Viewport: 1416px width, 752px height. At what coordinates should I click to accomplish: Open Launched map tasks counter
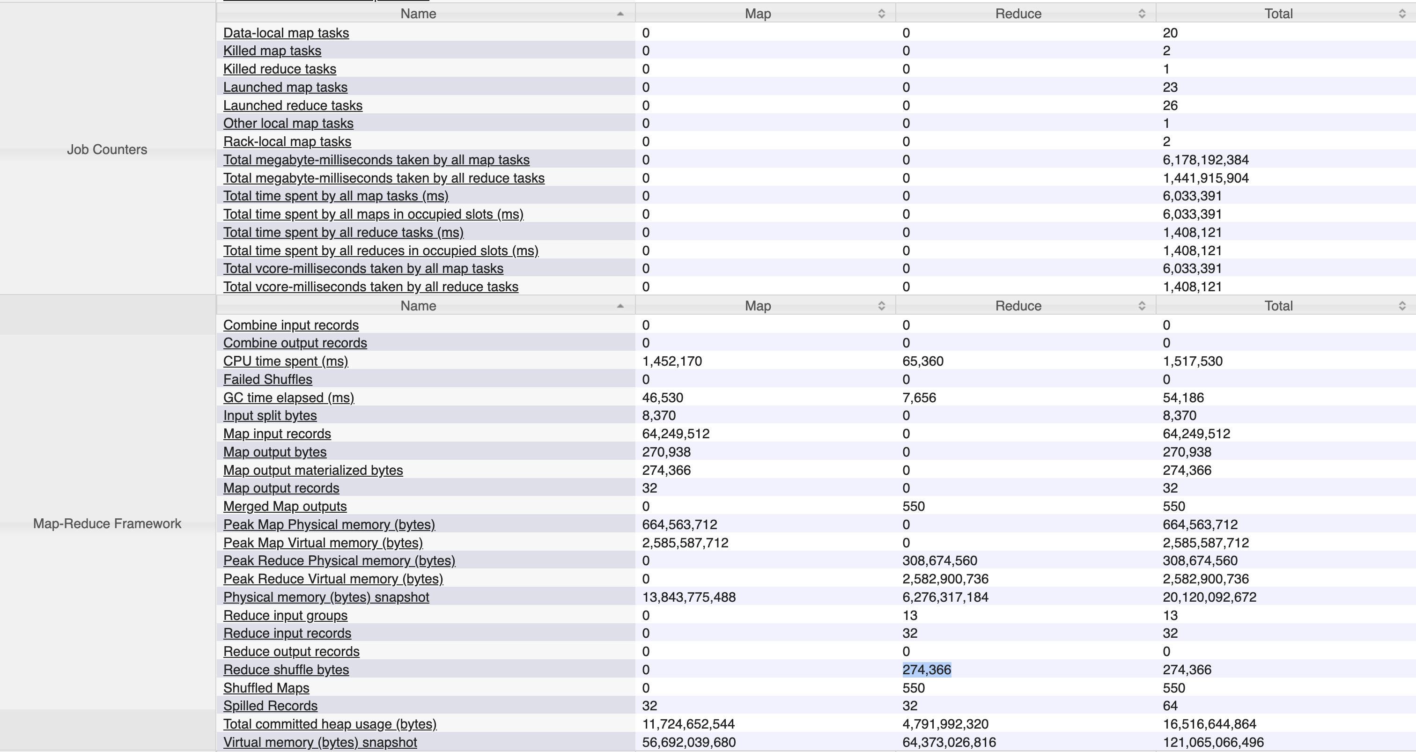(x=285, y=88)
